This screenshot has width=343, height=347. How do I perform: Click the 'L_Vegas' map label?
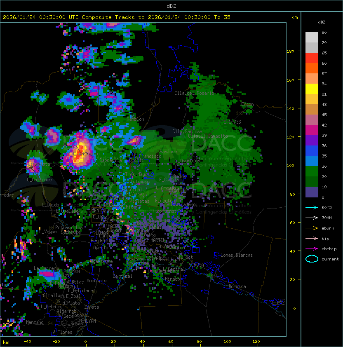click(48, 232)
